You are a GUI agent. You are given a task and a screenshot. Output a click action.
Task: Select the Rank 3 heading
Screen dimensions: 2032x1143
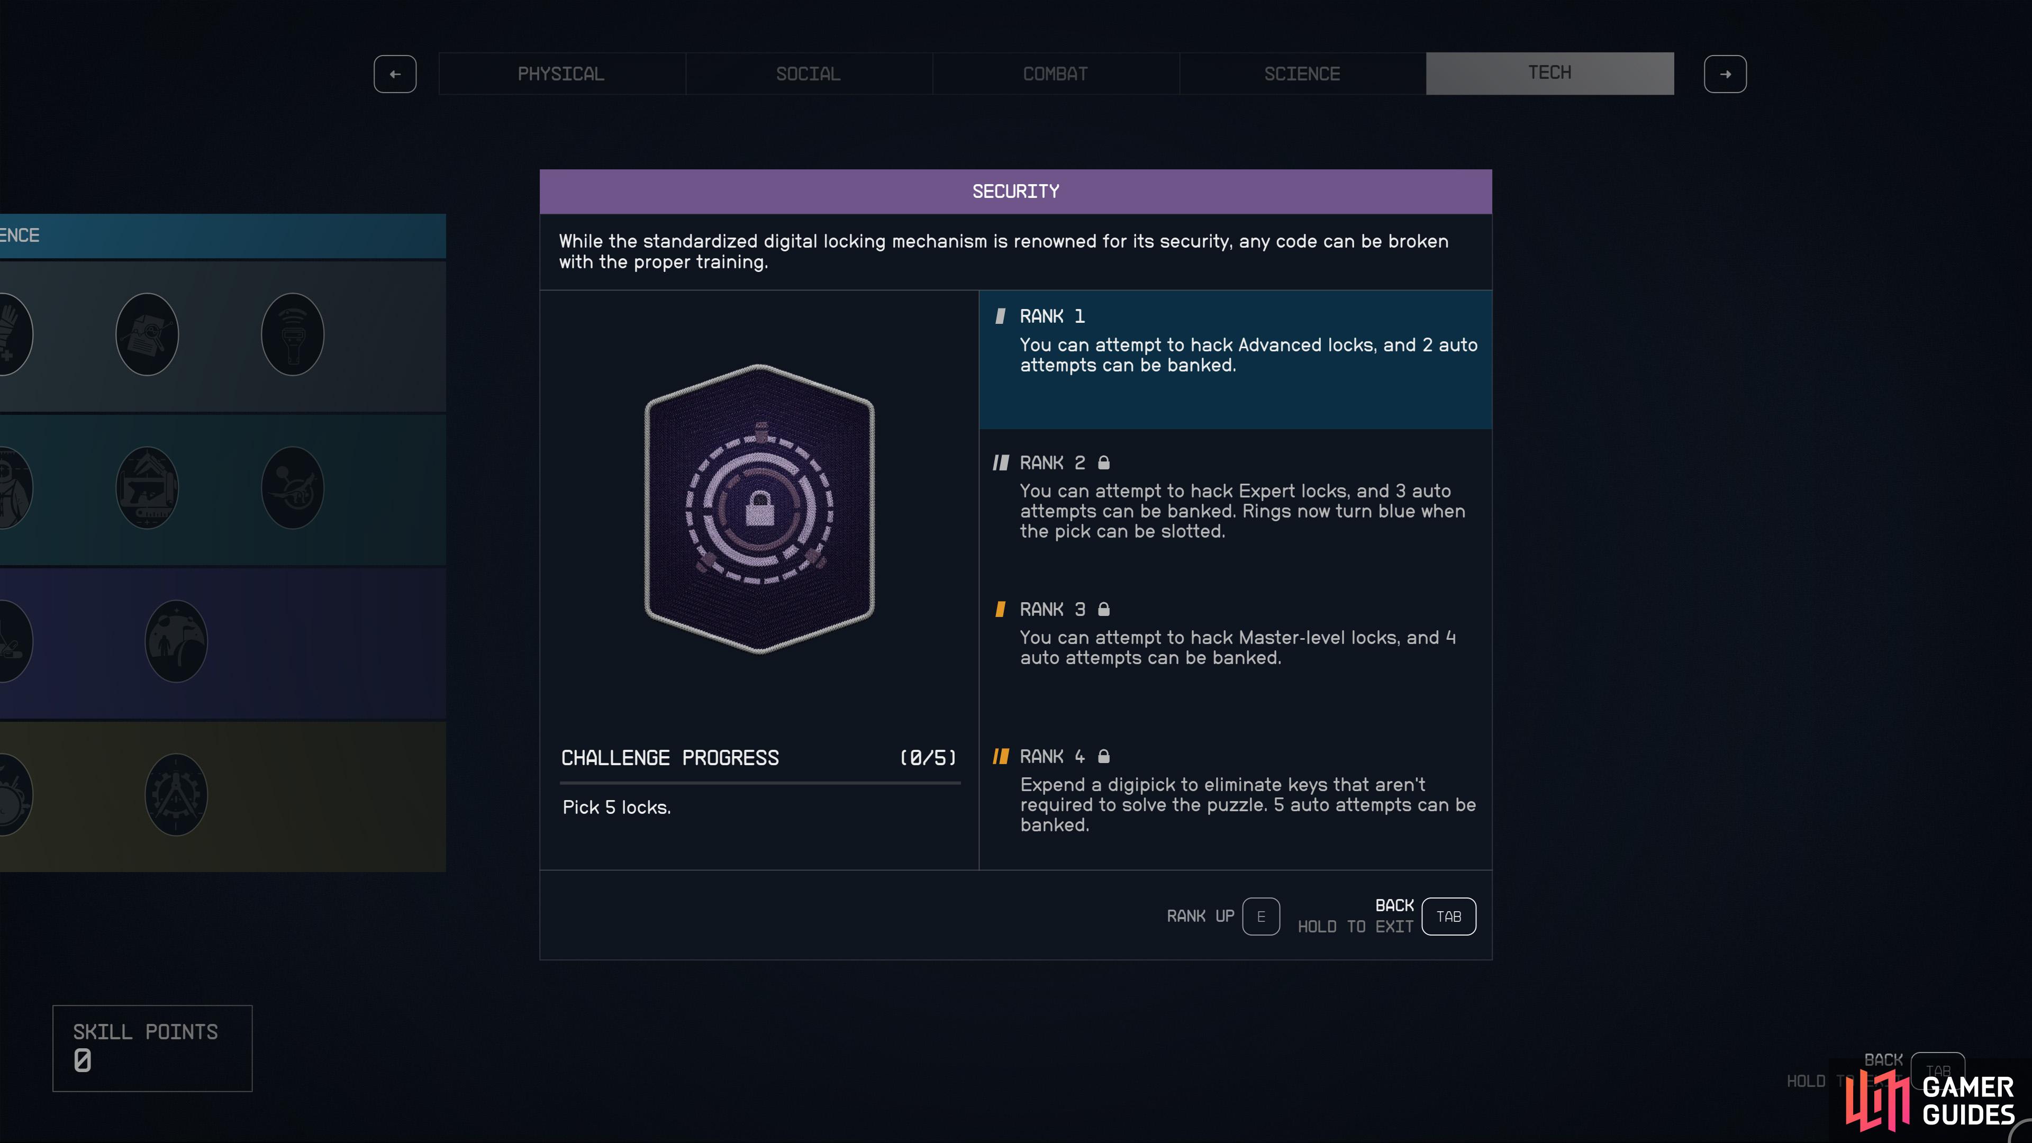tap(1053, 609)
